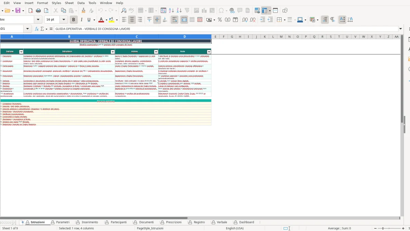Click the Increase Indent icon
The image size is (410, 231).
click(262, 20)
